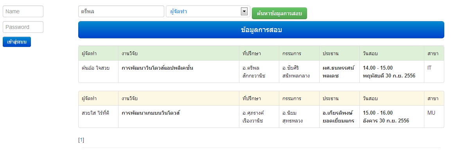Click the IT branch cell
Screen dimensions: 458x160
[x=429, y=68]
